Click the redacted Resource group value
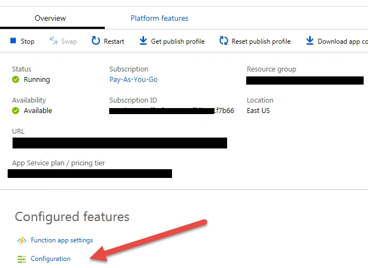Viewport: 368px width, 268px height. (305, 80)
